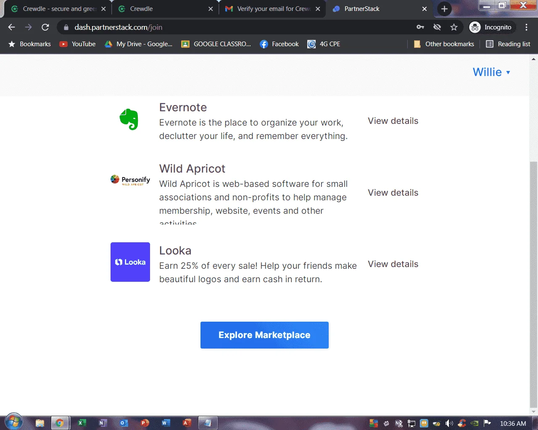View details for Looka
The image size is (538, 430).
point(393,264)
